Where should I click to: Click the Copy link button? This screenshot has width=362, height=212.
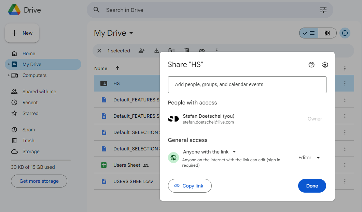[190, 186]
